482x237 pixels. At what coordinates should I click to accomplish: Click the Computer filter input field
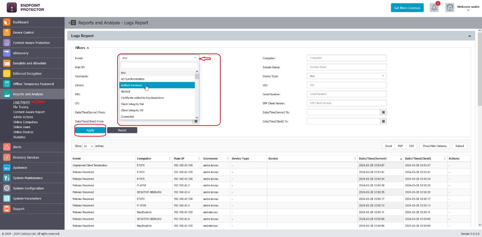(346, 58)
